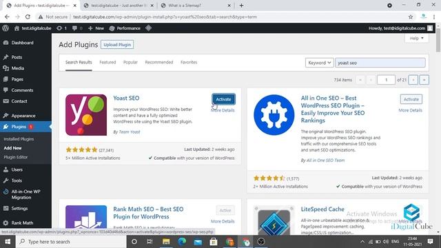Open Contact in sidebar

(x=19, y=101)
